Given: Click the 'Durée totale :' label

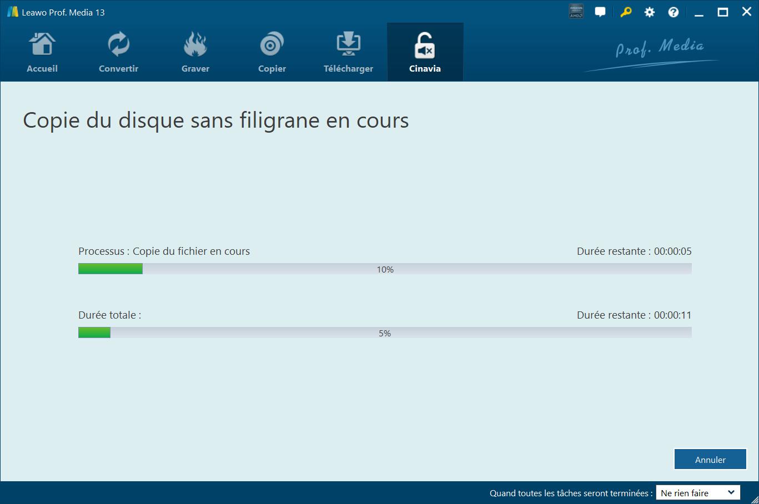Looking at the screenshot, I should [110, 315].
